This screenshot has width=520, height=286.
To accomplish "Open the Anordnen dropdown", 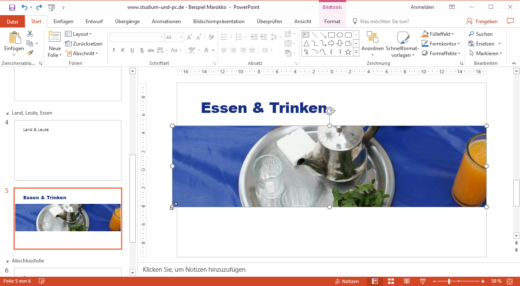I will pyautogui.click(x=372, y=44).
